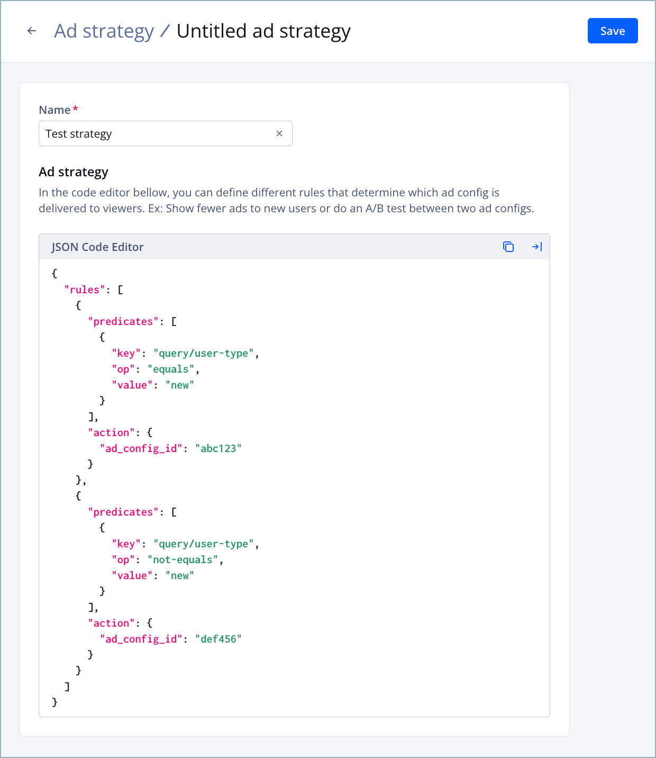
Task: Click the first action key in JSON
Action: coord(112,432)
